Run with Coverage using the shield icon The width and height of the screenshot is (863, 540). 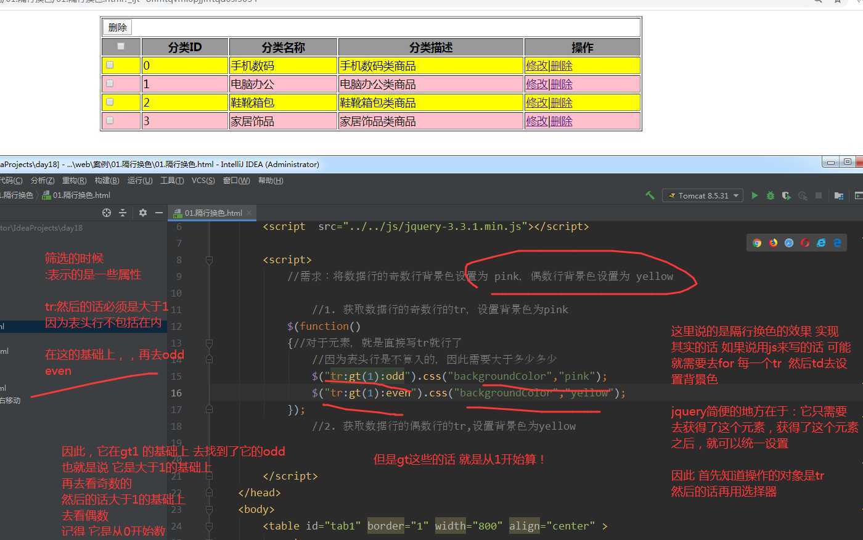[x=787, y=195]
